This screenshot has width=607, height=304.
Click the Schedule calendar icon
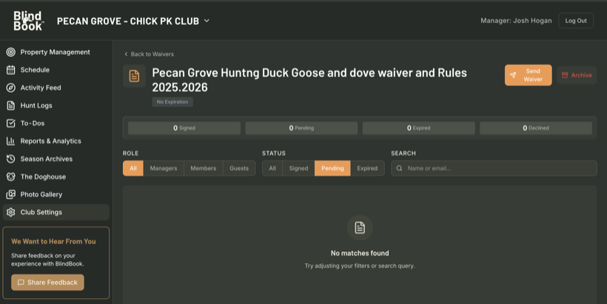11,70
